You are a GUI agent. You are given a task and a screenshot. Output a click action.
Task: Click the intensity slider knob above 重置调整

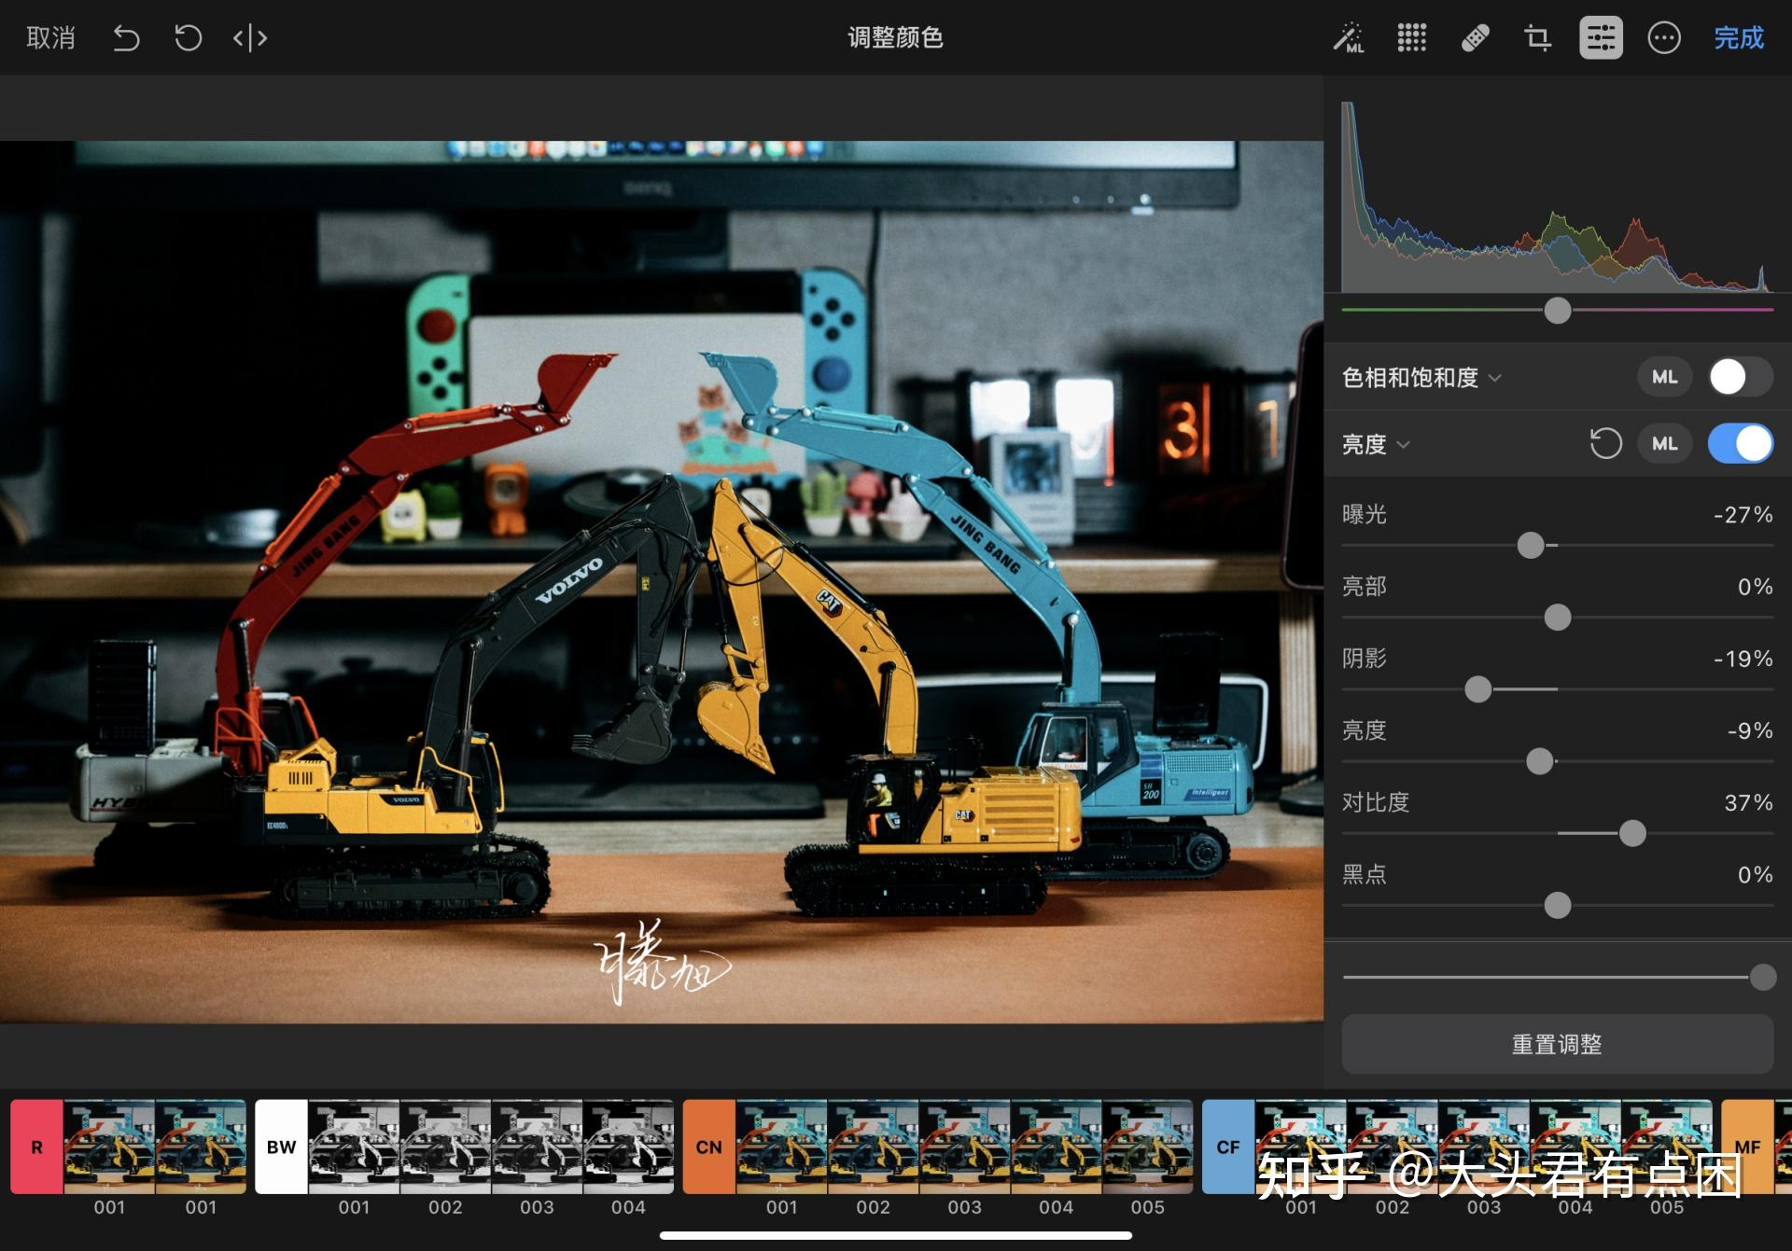click(x=1763, y=978)
